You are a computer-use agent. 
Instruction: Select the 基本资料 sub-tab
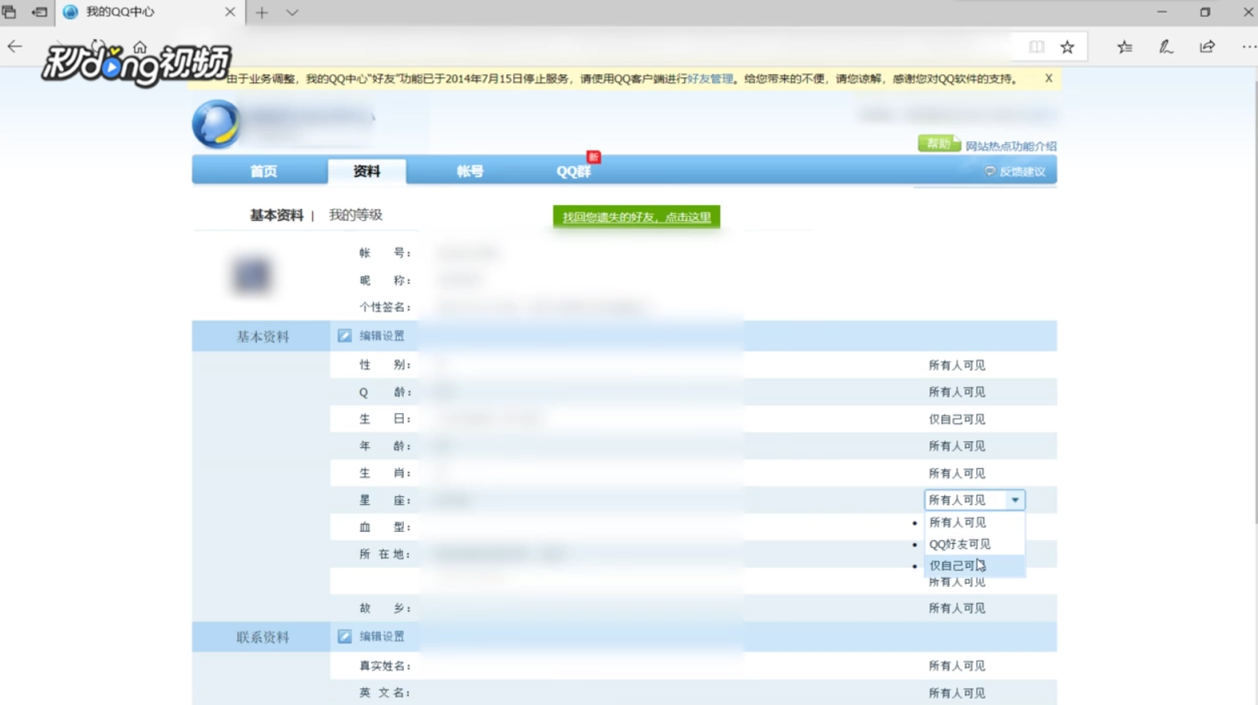(277, 215)
